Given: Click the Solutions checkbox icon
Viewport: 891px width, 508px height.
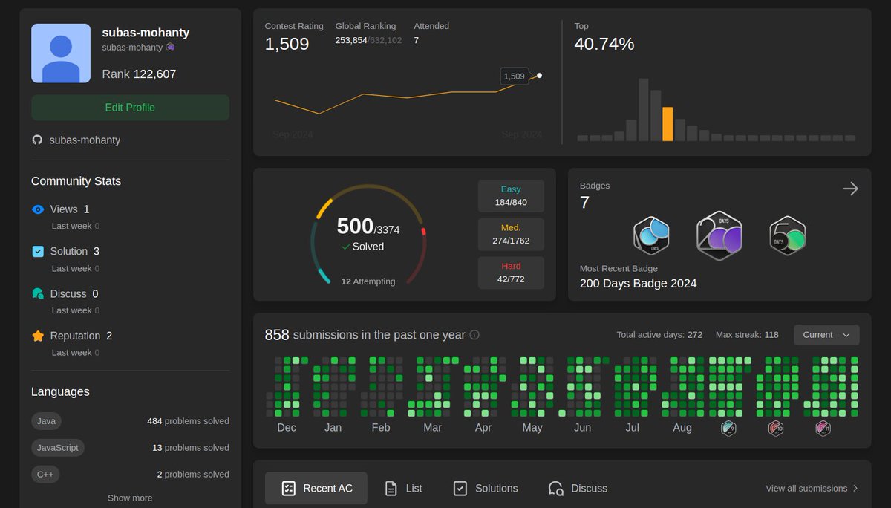Looking at the screenshot, I should coord(460,488).
